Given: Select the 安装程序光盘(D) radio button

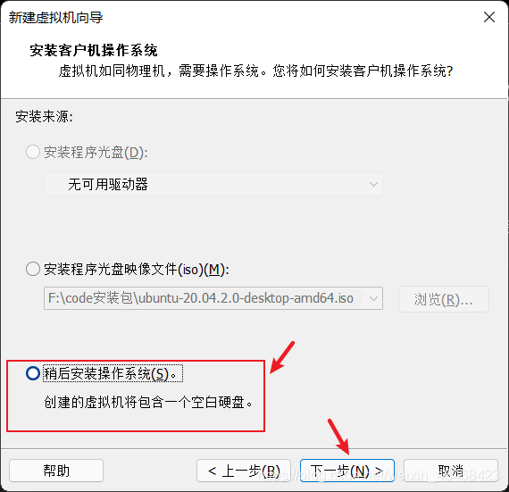Looking at the screenshot, I should pyautogui.click(x=33, y=152).
